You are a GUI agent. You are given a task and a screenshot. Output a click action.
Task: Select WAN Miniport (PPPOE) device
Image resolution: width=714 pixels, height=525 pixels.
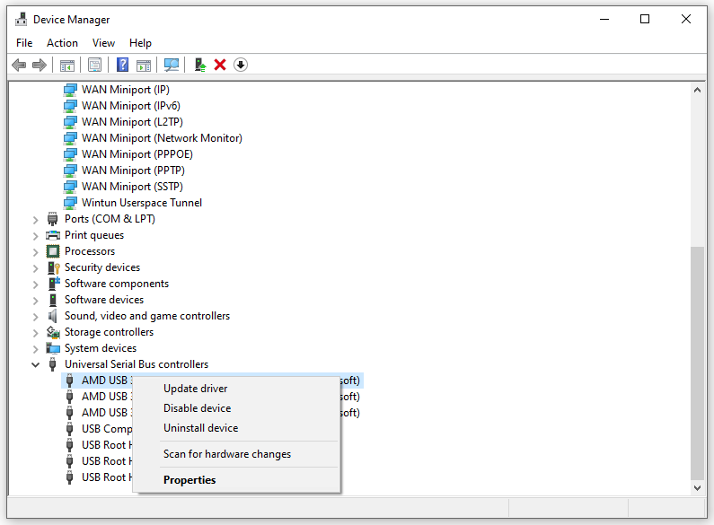click(x=137, y=154)
